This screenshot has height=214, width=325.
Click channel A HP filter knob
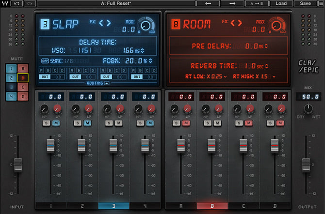tap(174, 108)
